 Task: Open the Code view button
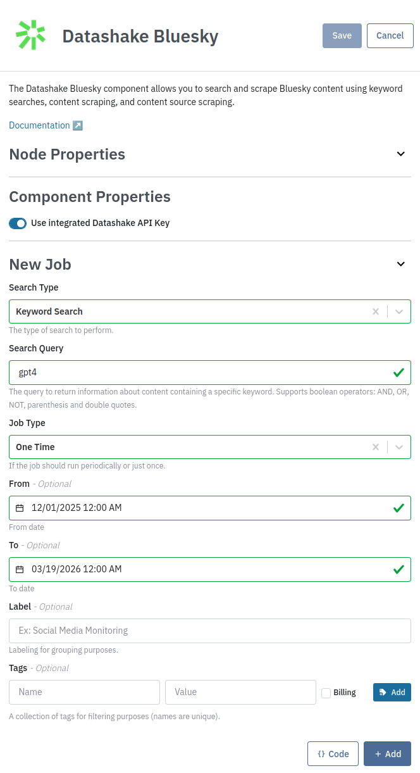click(x=333, y=754)
